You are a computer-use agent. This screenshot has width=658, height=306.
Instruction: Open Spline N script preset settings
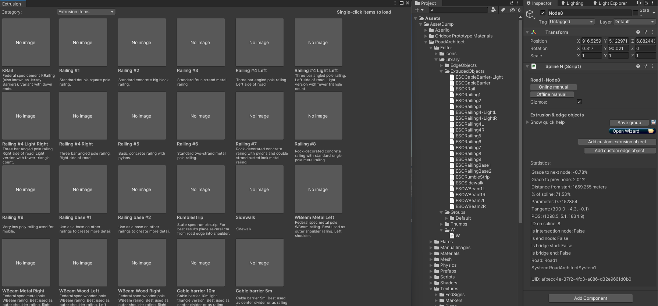click(645, 66)
